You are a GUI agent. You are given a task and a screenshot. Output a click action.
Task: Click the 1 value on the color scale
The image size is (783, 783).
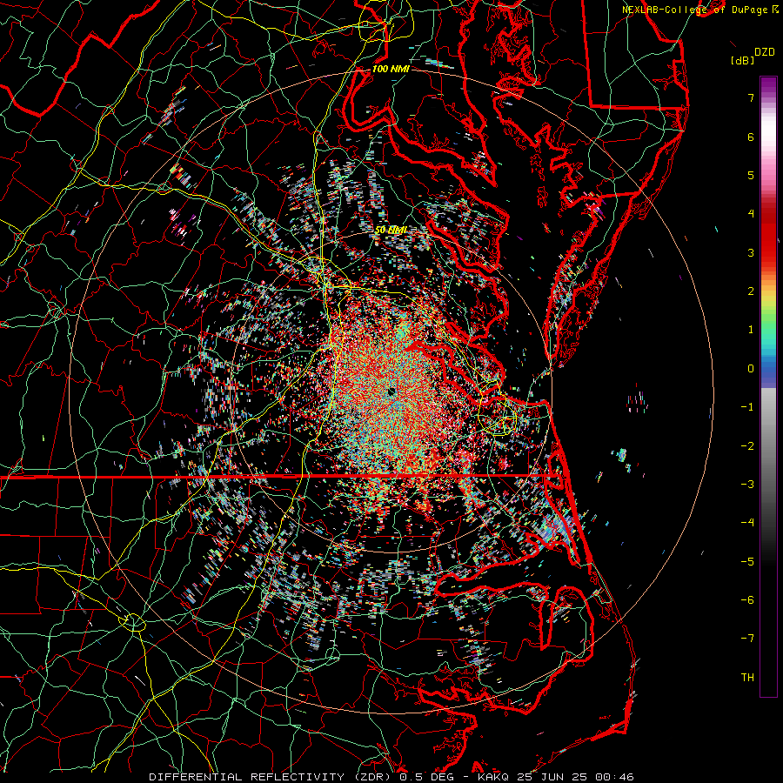click(751, 330)
